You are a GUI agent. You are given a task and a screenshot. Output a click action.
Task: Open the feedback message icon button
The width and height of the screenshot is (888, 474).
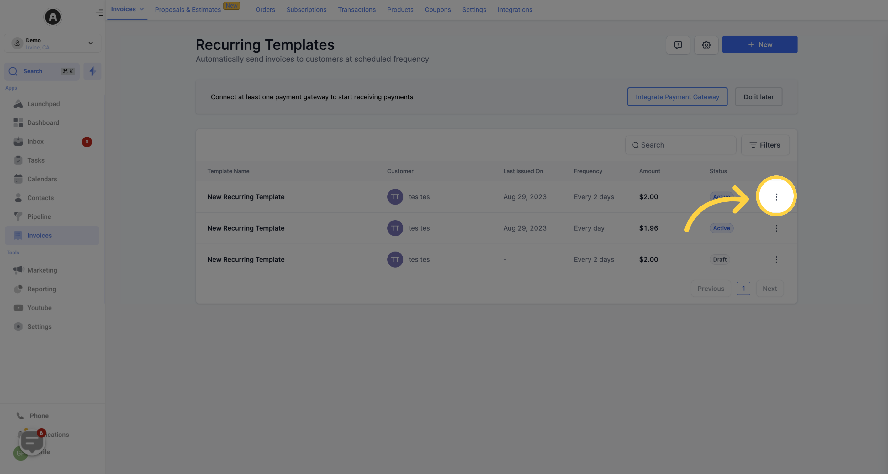678,45
